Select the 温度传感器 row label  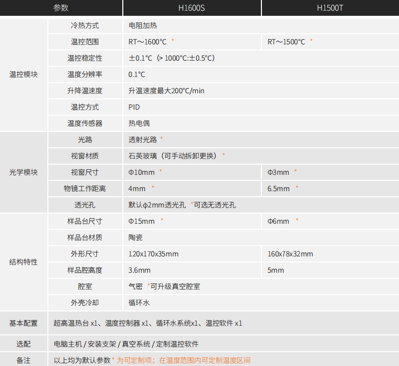85,123
